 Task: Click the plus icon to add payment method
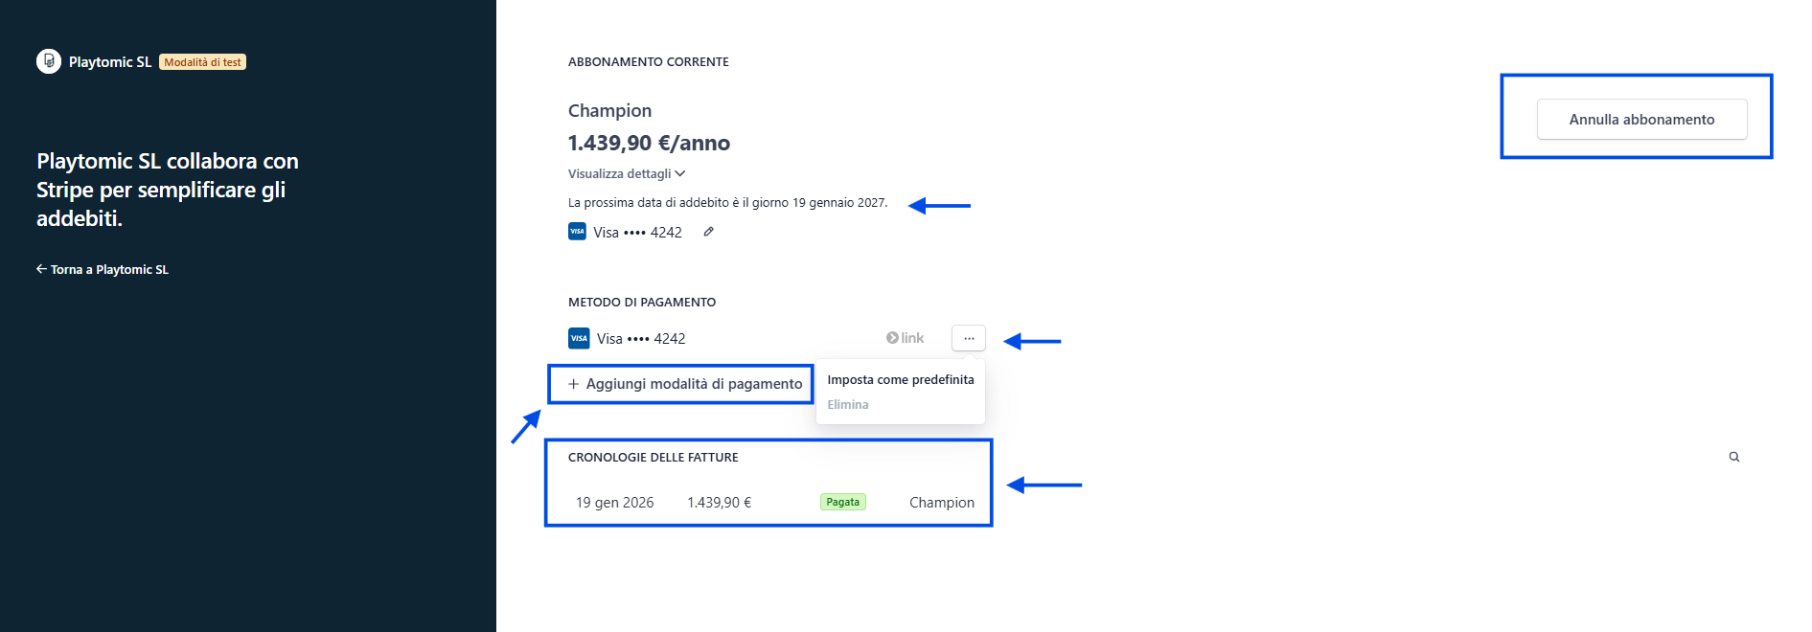(x=573, y=384)
